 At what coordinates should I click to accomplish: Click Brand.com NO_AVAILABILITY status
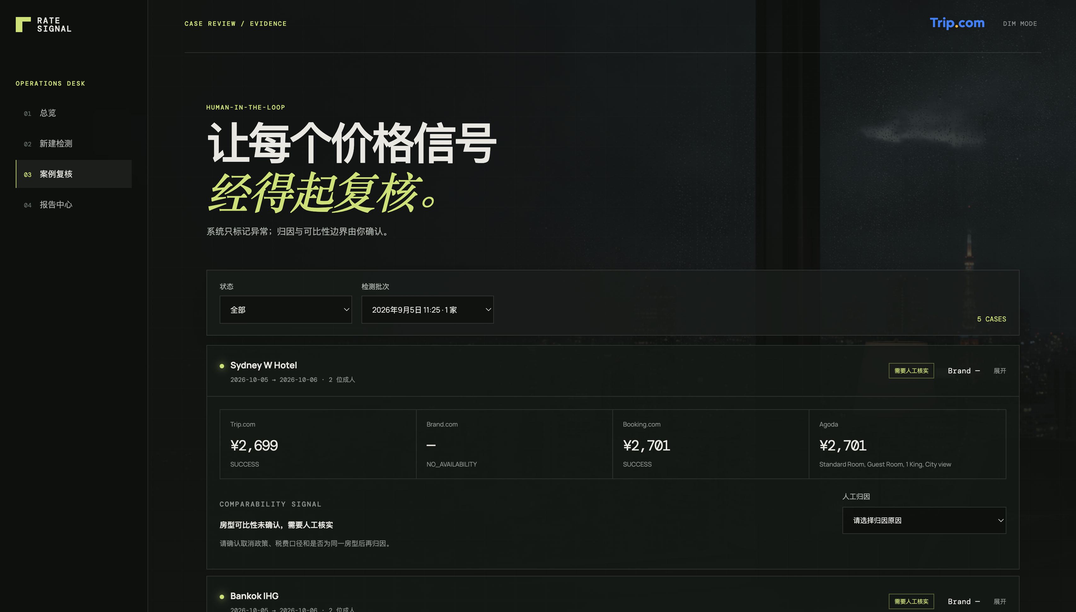452,464
